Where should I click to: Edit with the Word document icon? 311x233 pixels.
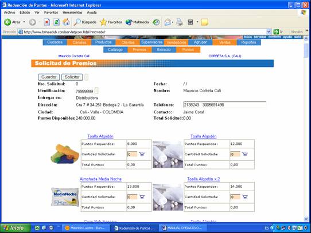tap(191, 22)
